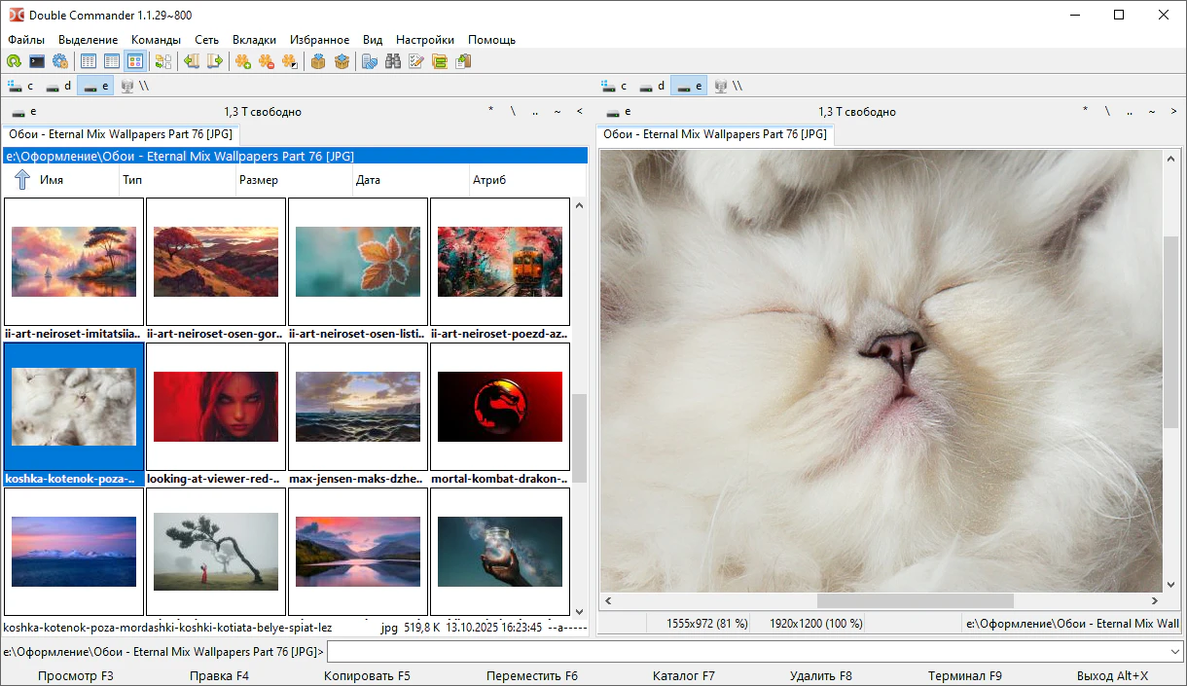Click the remove-from-selection minus icon
Image resolution: width=1187 pixels, height=686 pixels.
pyautogui.click(x=267, y=61)
